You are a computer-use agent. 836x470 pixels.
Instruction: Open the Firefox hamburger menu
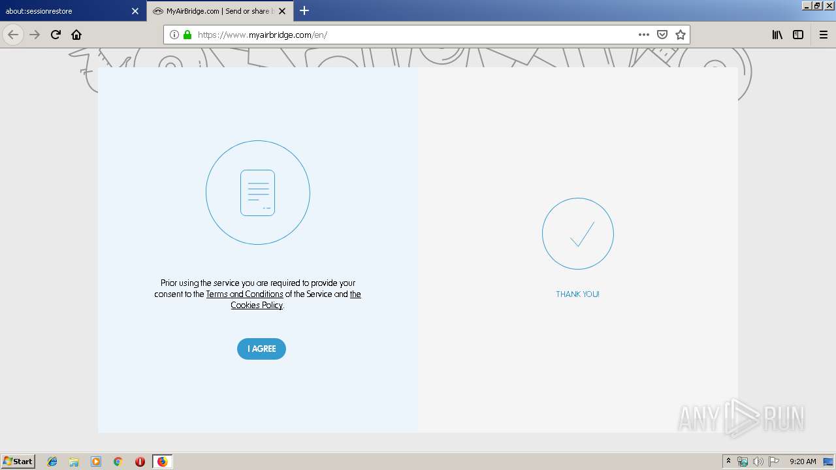click(x=824, y=35)
